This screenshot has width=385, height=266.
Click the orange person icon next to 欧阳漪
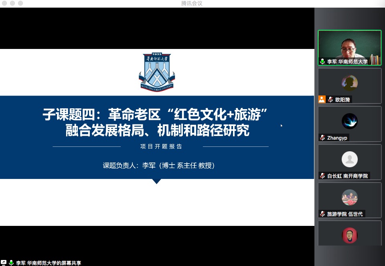(322, 99)
